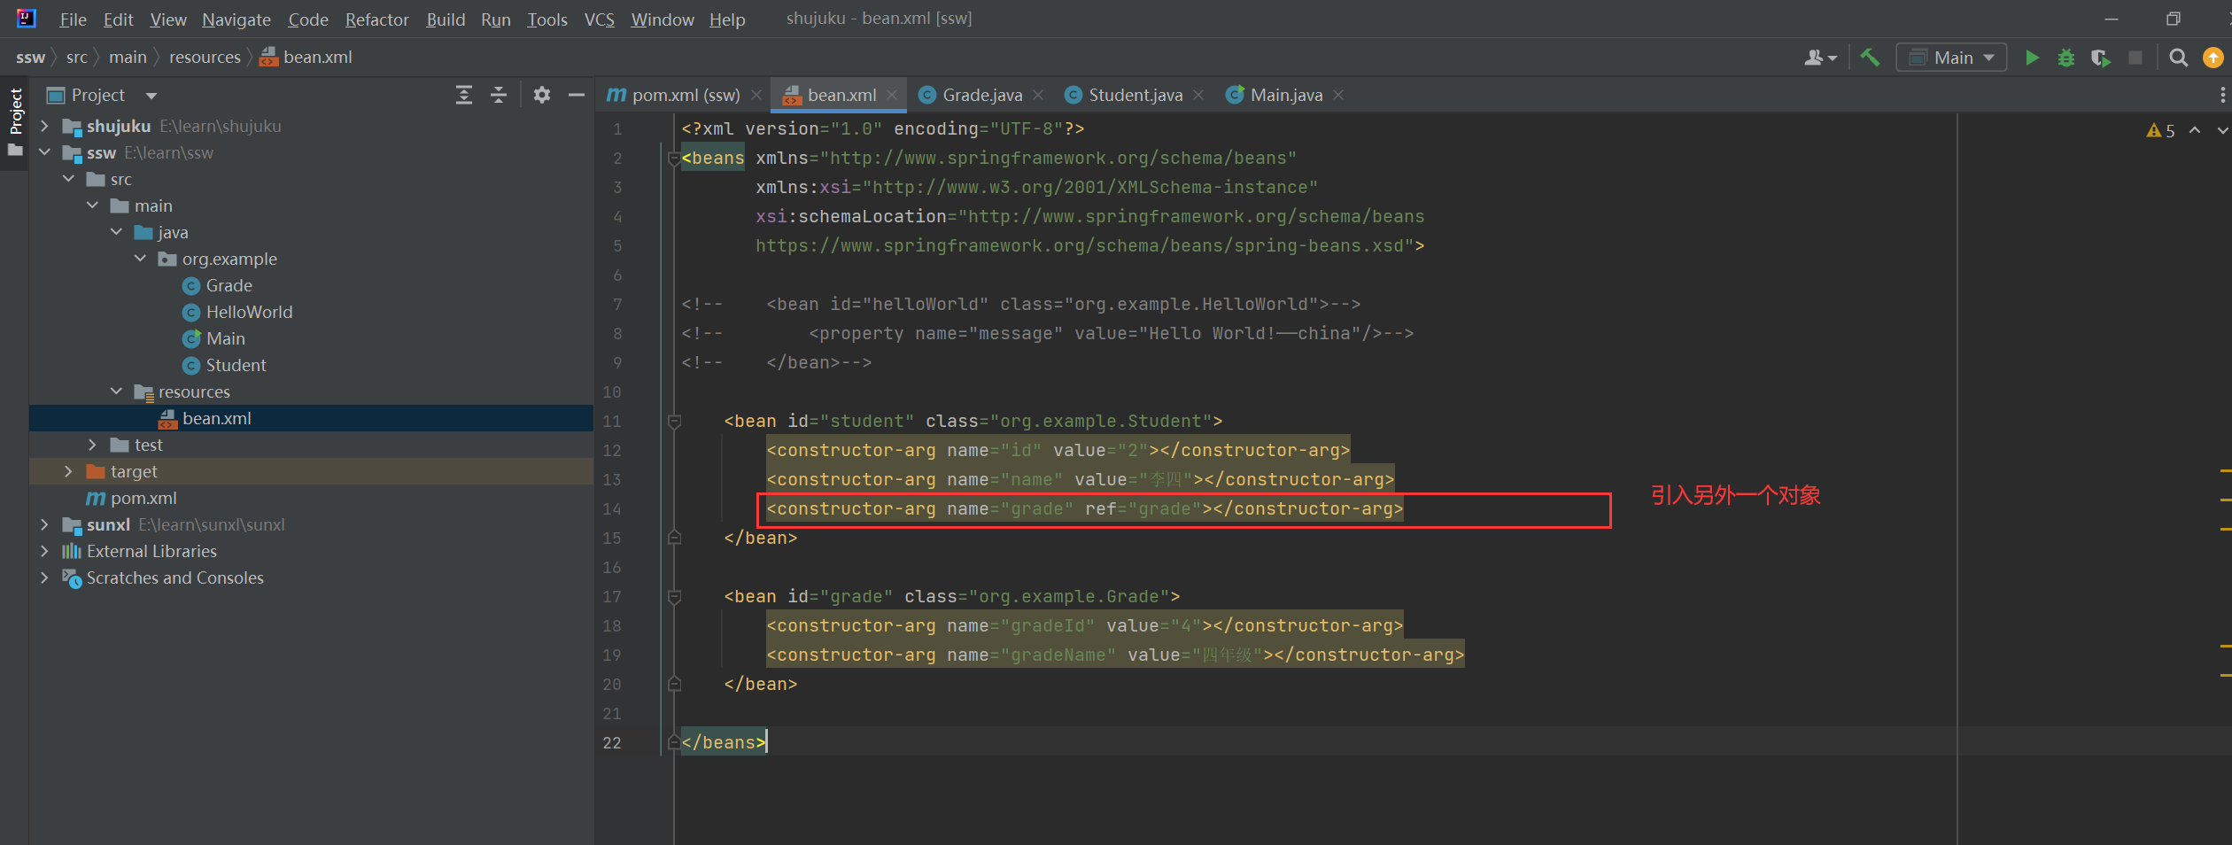
Task: Start debugging with the bug icon
Action: pyautogui.click(x=2066, y=58)
